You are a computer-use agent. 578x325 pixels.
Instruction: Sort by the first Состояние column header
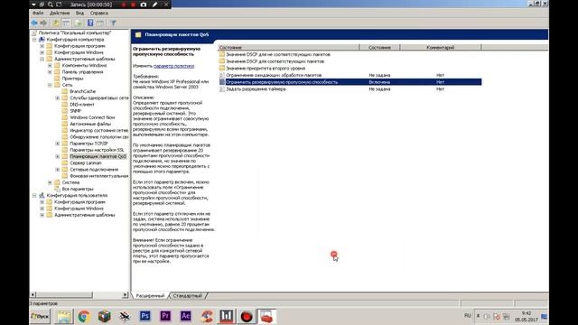click(x=288, y=48)
